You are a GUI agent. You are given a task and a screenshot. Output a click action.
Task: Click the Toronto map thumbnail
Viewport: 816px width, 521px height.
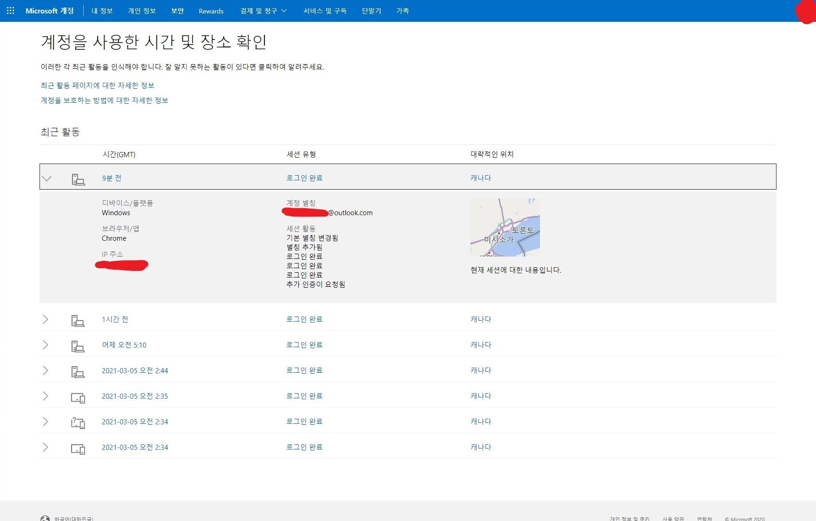tap(505, 227)
